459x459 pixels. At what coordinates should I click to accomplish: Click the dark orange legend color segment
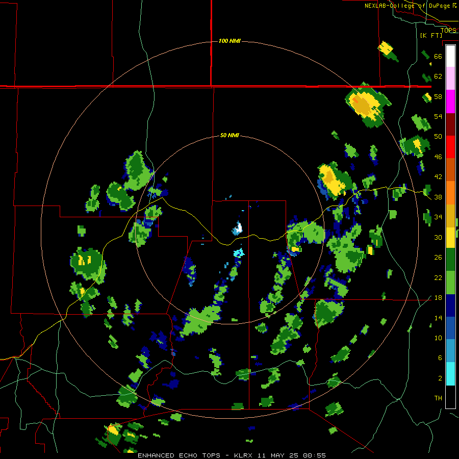tap(450, 170)
